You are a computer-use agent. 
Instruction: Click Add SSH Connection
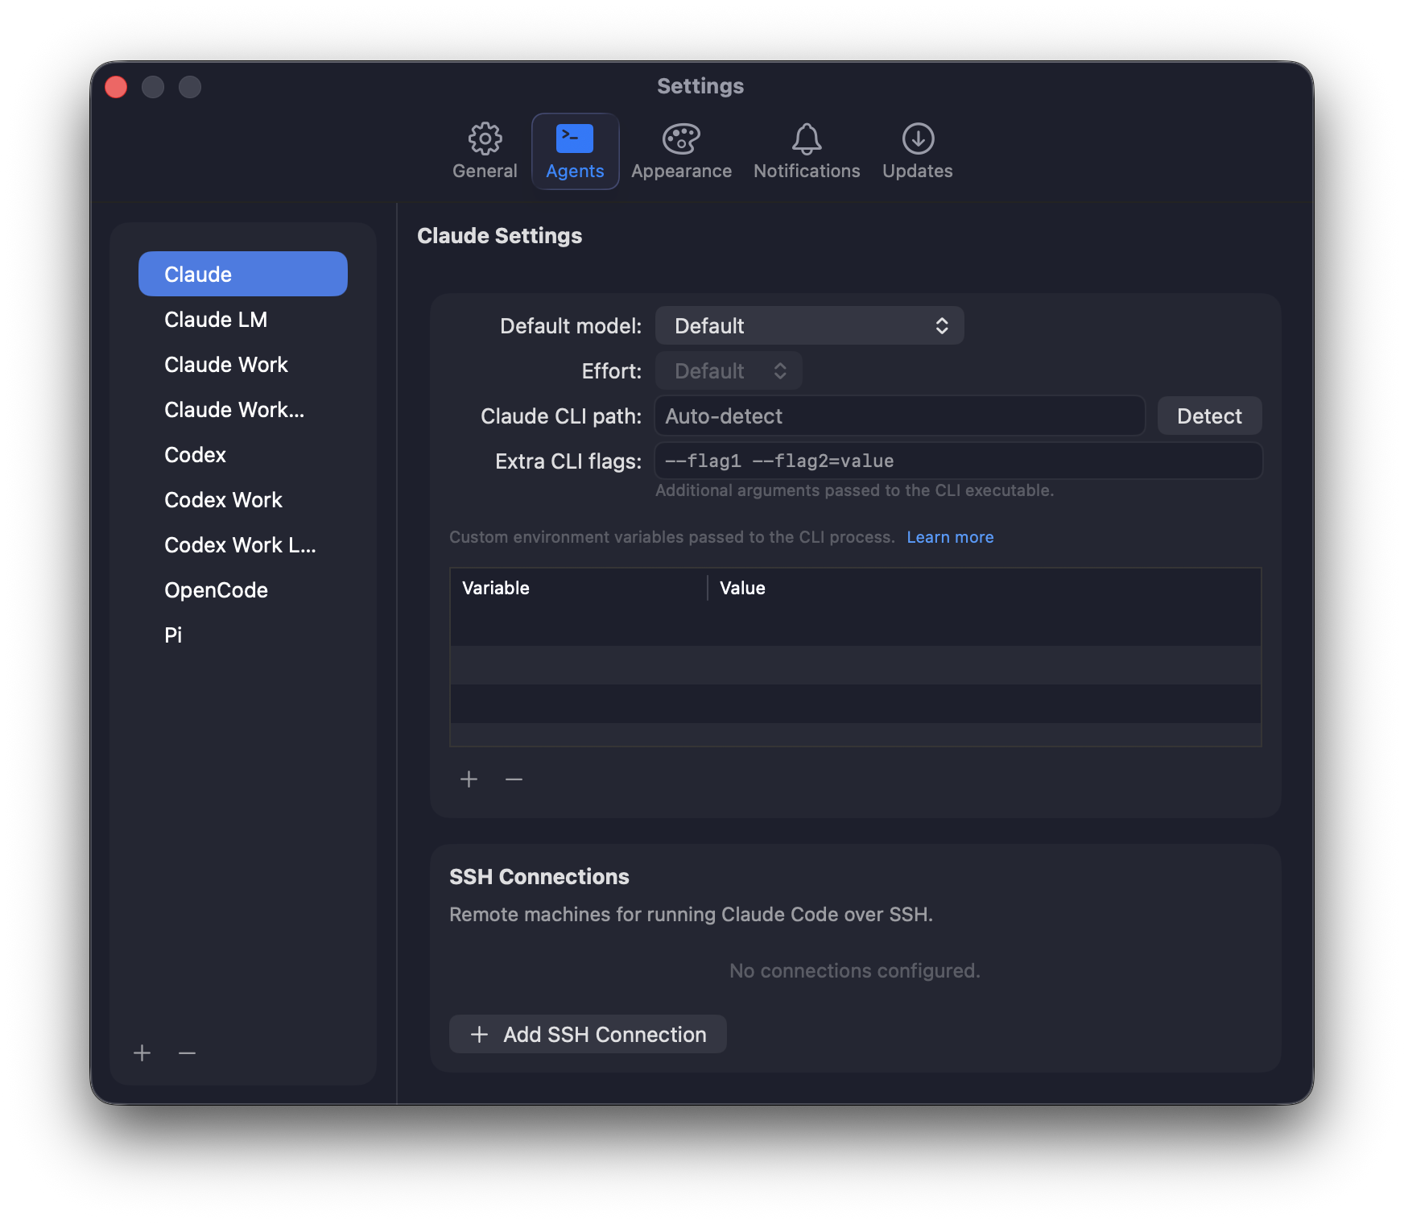587,1034
